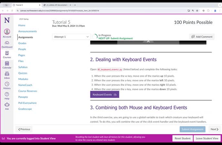Open the Courses menu
This screenshot has width=222, height=145.
7,55
